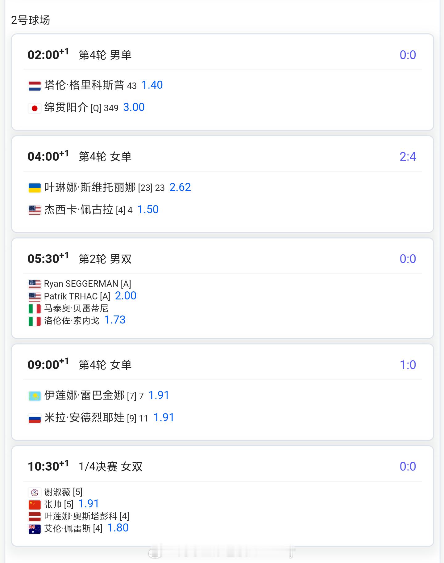Click the Latvia flag beside 叶莲娜·奥斯塔彭科
This screenshot has height=563, width=444.
click(x=35, y=517)
